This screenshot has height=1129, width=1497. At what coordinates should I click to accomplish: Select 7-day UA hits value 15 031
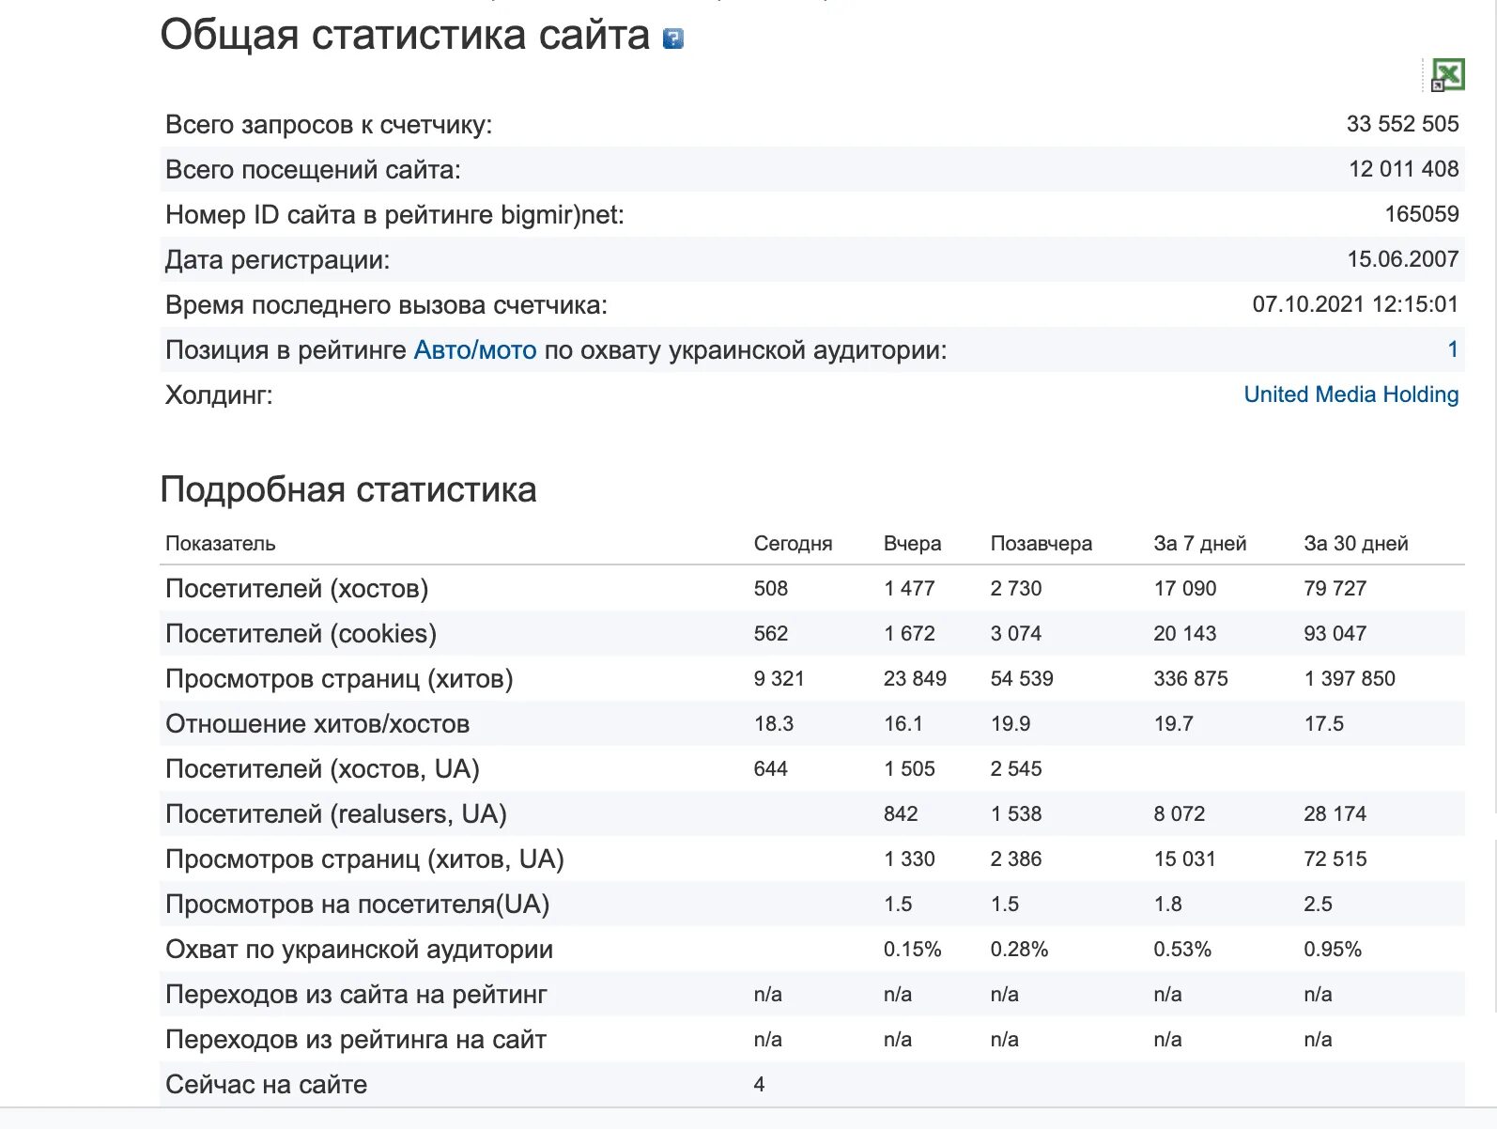pyautogui.click(x=1184, y=858)
